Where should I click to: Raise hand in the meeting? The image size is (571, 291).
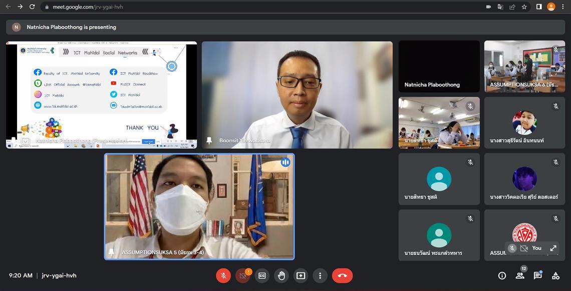[x=281, y=275]
